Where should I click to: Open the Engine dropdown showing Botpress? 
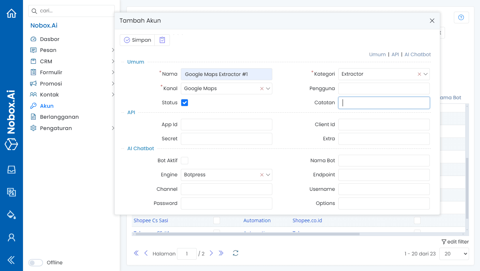pyautogui.click(x=268, y=175)
